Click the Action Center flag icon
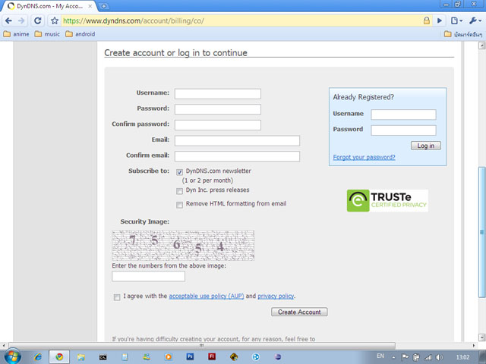486x364 pixels. pyautogui.click(x=405, y=357)
